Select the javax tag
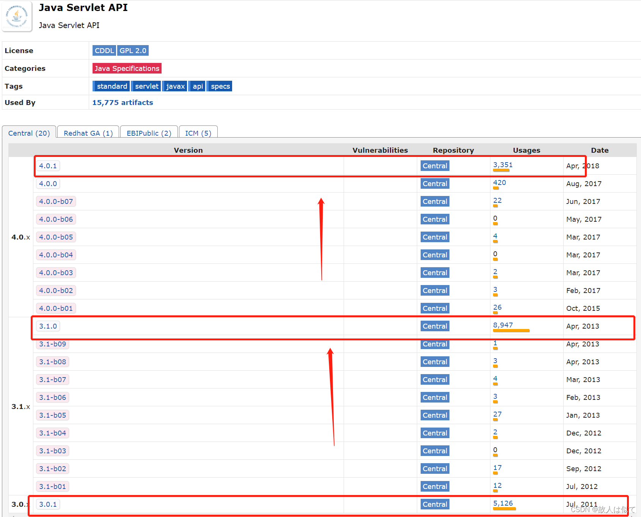 175,86
